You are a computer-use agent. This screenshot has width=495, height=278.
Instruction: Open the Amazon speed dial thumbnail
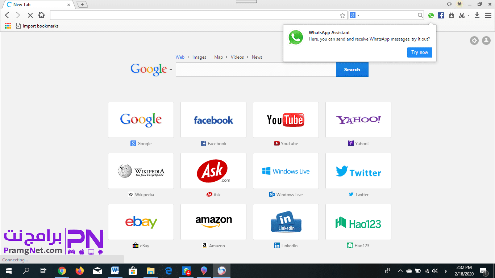tap(213, 222)
